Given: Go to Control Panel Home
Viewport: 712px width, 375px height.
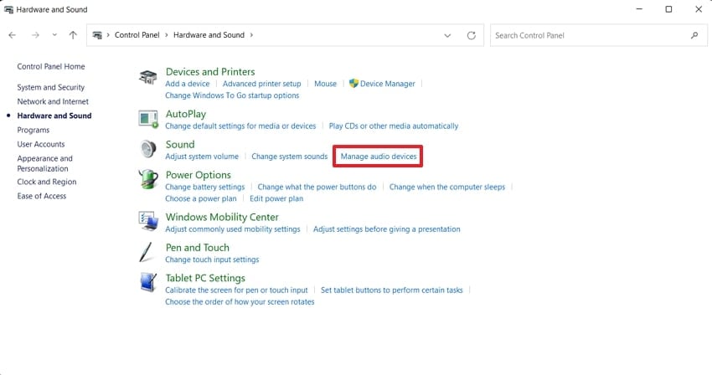Looking at the screenshot, I should point(50,66).
